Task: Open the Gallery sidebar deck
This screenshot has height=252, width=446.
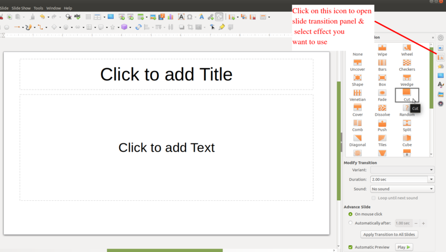Action: click(x=440, y=94)
